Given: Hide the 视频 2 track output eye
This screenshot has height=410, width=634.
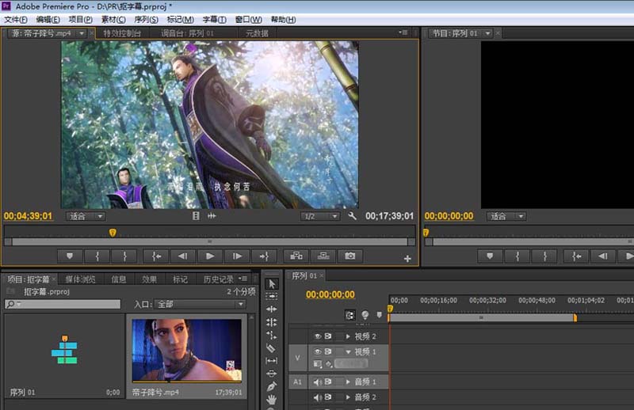Looking at the screenshot, I should (318, 336).
